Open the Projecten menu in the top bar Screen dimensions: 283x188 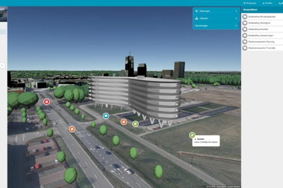coord(250,3)
